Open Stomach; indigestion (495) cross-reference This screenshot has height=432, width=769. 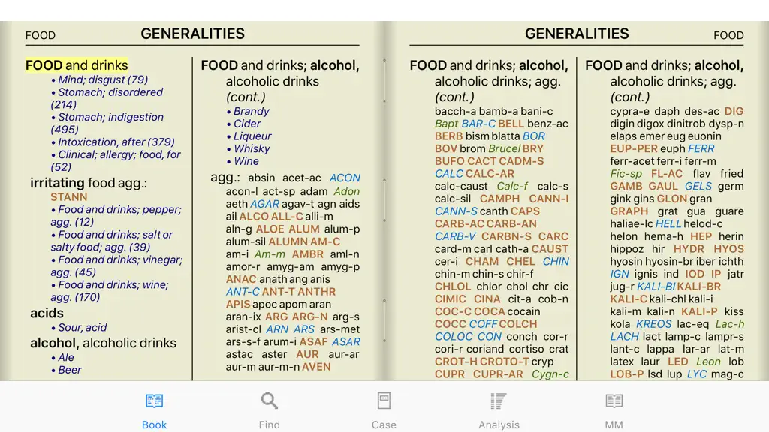[107, 123]
